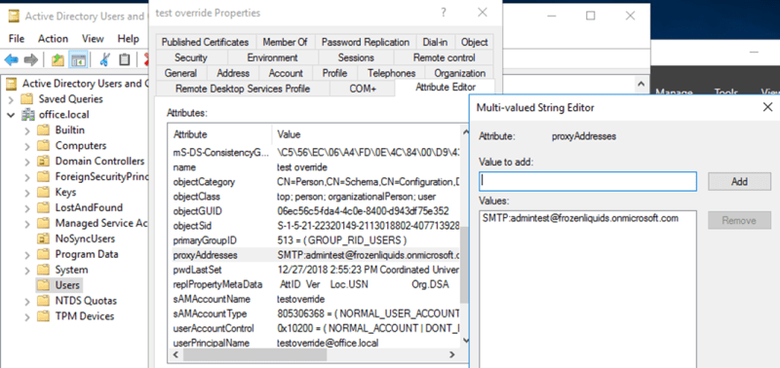Switch to the COM+ tab
The width and height of the screenshot is (780, 368).
point(362,89)
